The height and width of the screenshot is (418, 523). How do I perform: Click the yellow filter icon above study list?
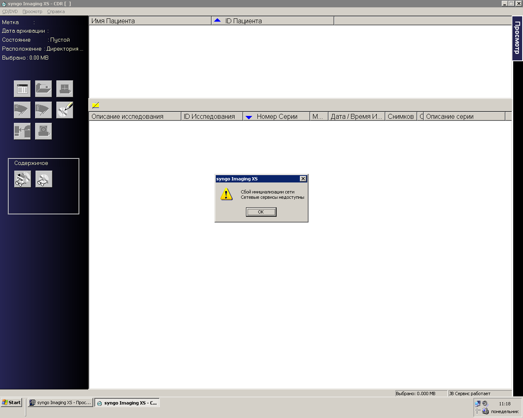(x=96, y=105)
